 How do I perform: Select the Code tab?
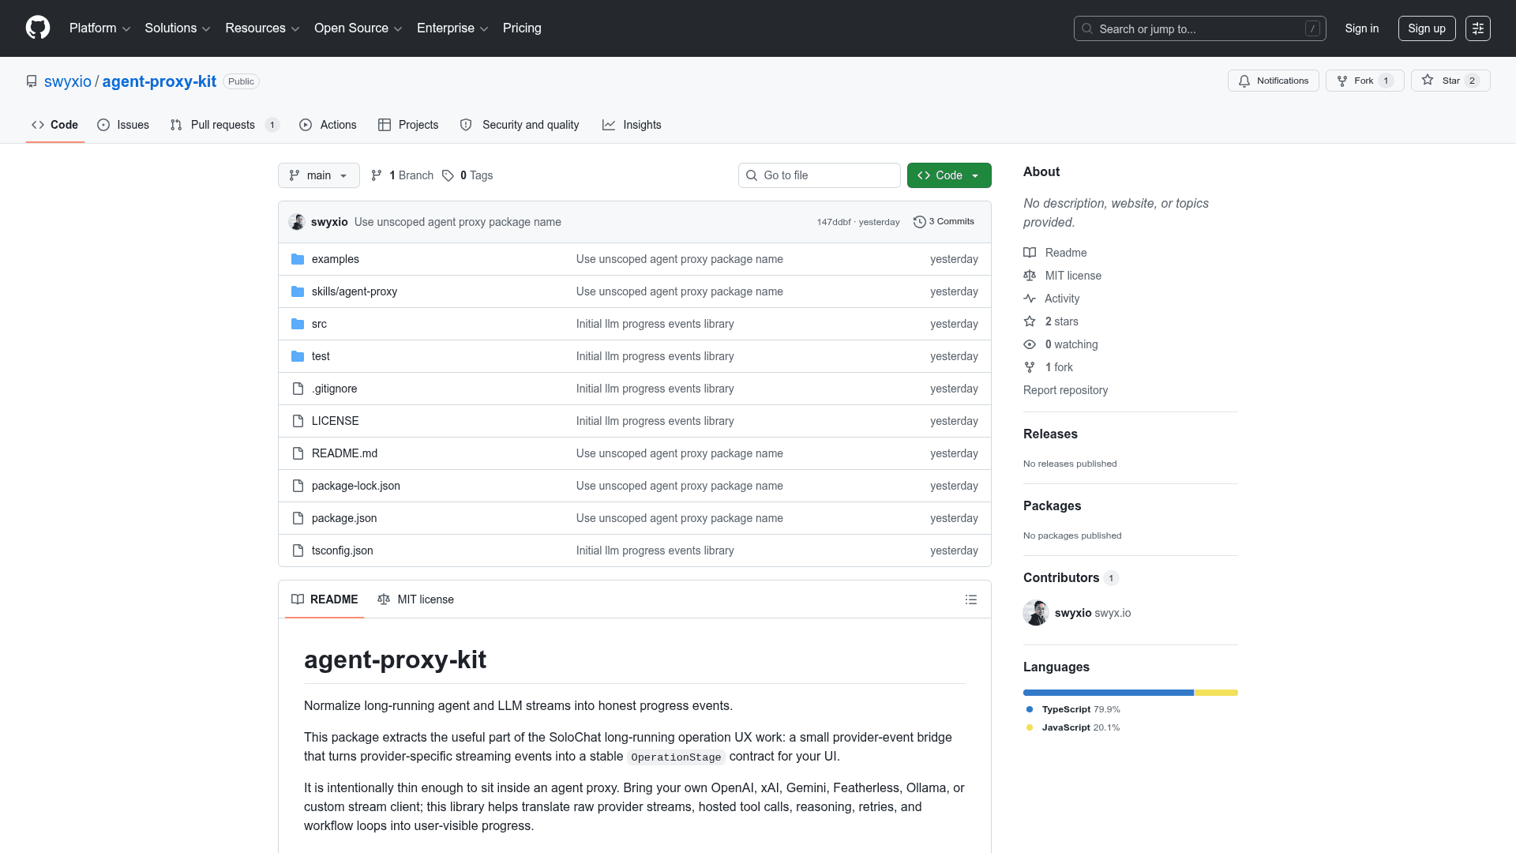(55, 125)
